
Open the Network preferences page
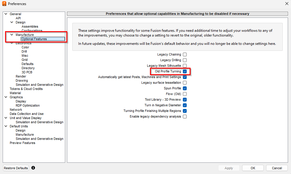point(16,110)
